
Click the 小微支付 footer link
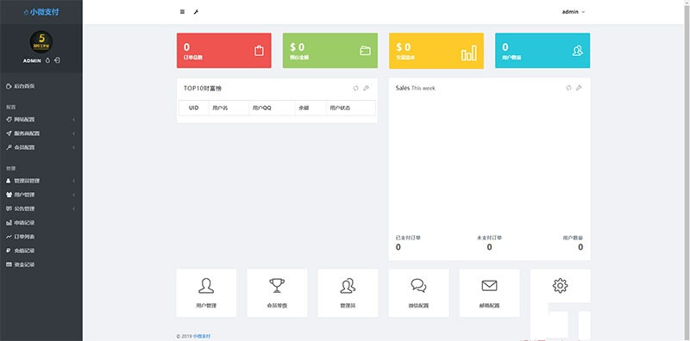click(x=202, y=336)
